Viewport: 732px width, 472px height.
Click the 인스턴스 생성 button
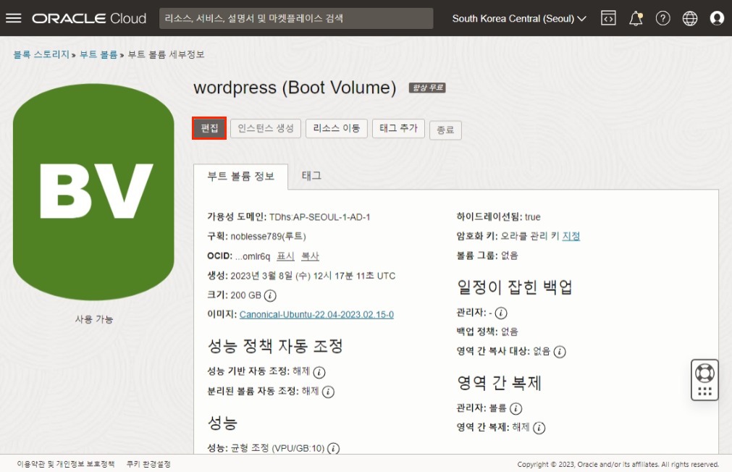pos(266,128)
